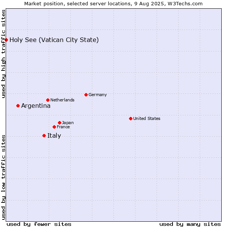Click the Netherlands data point marker

[48, 100]
